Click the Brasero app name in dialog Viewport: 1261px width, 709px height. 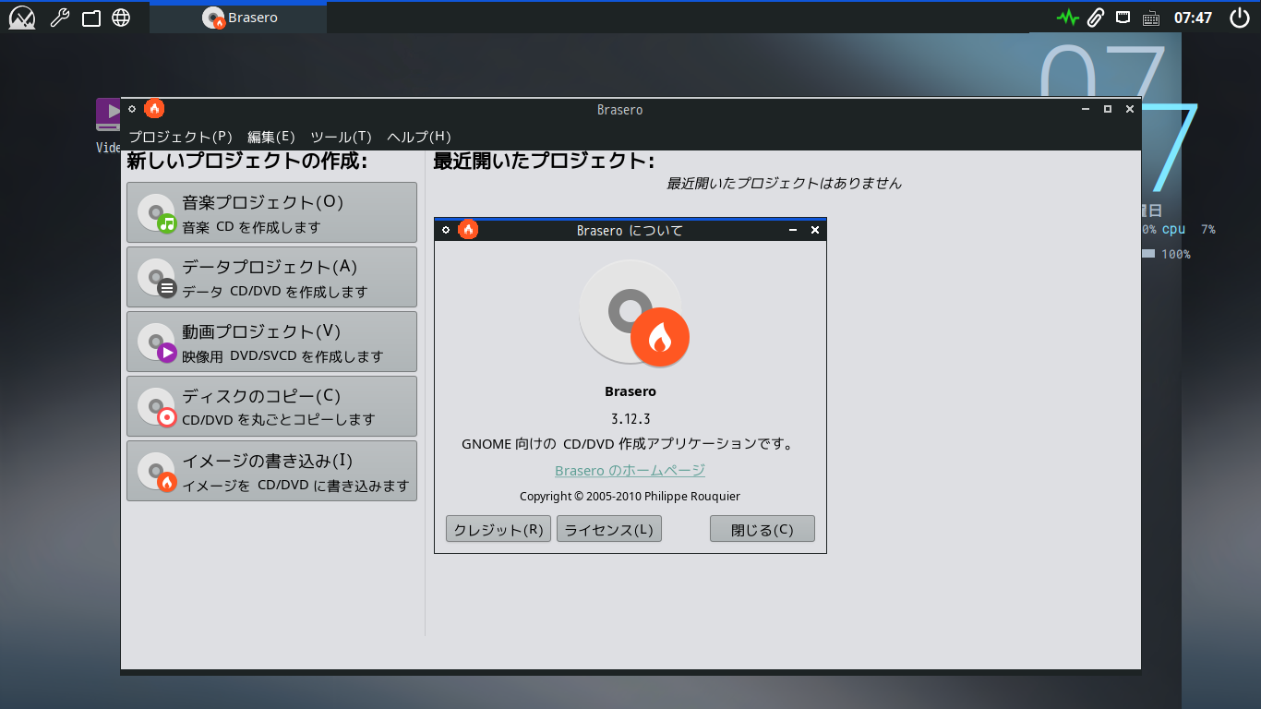pos(630,391)
